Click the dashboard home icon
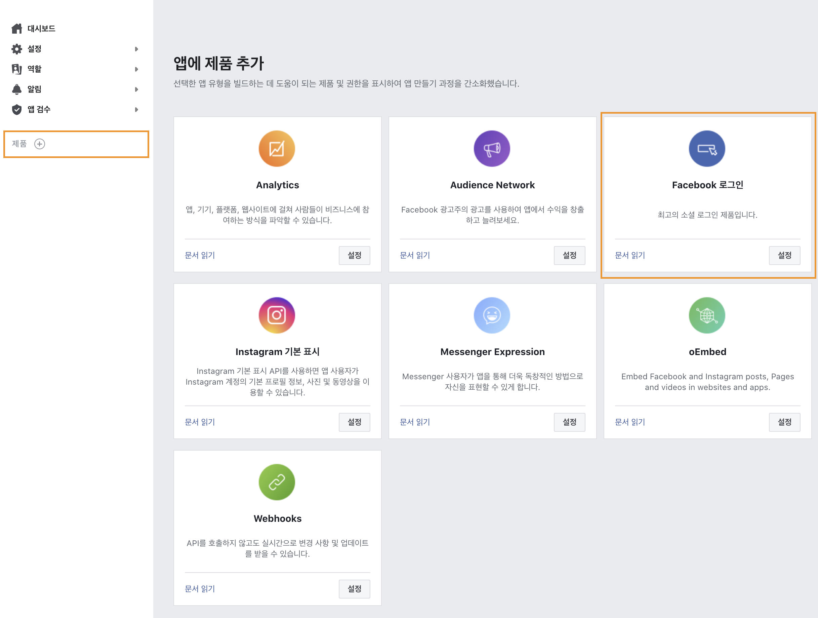This screenshot has width=818, height=618. pyautogui.click(x=17, y=29)
